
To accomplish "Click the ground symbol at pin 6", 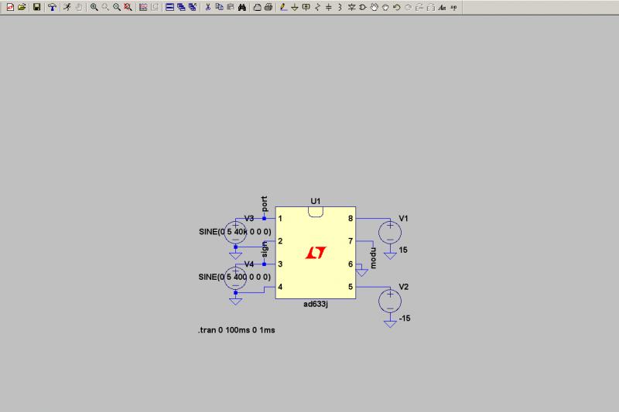I will pyautogui.click(x=362, y=272).
